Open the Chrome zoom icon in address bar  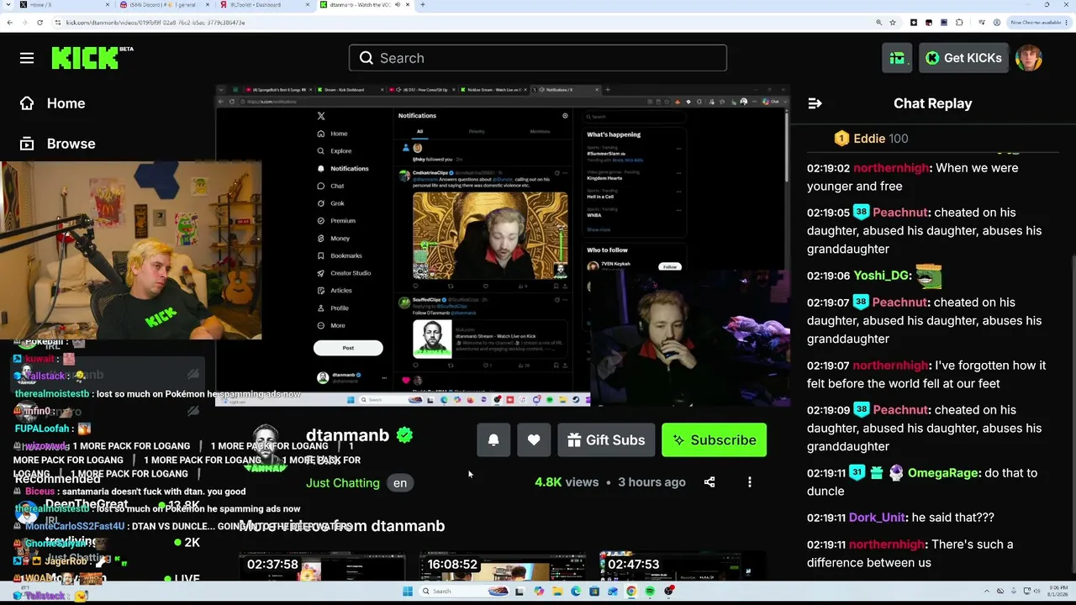click(x=878, y=23)
